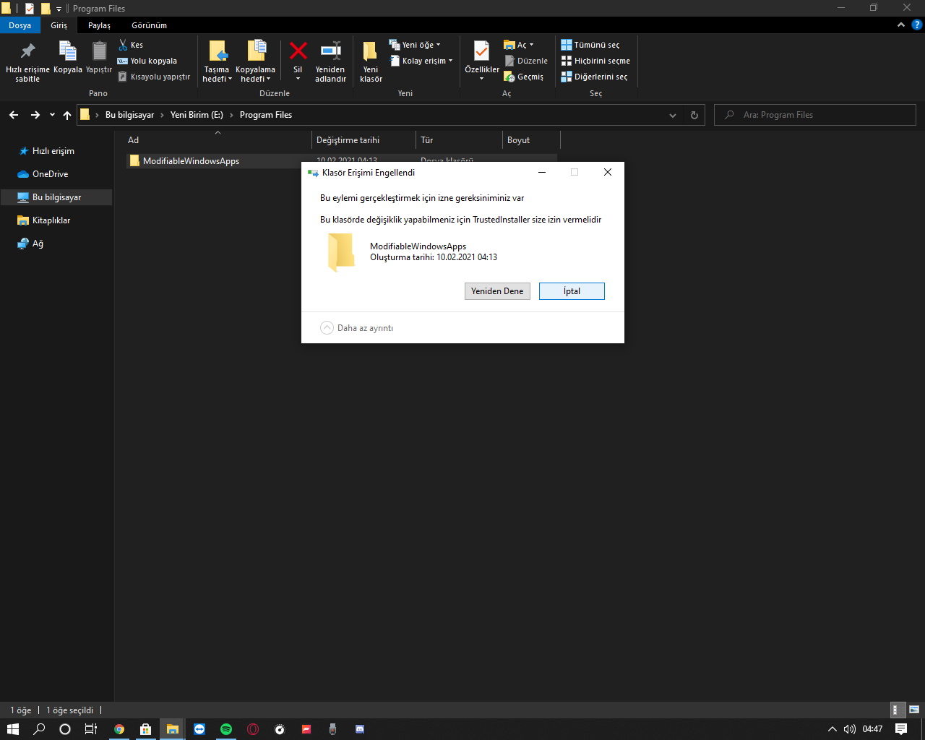Image resolution: width=925 pixels, height=740 pixels.
Task: Pin with Hızlı erişime sabitle icon
Action: [27, 51]
